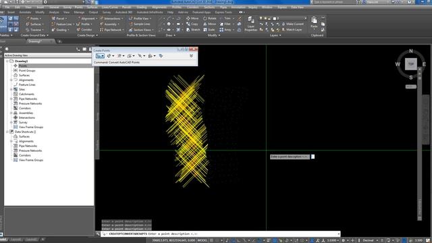Click the Make Current layer button

tap(292, 24)
